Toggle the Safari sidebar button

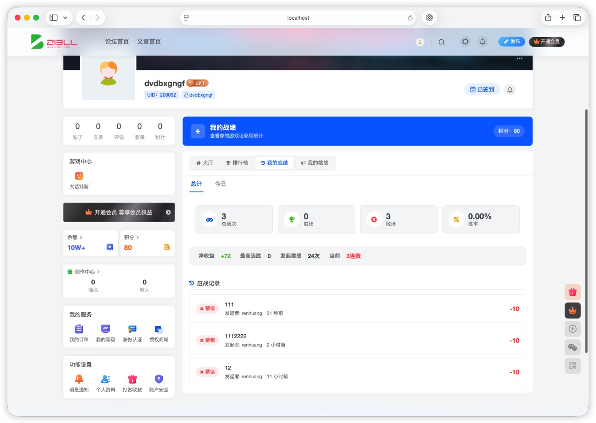54,18
